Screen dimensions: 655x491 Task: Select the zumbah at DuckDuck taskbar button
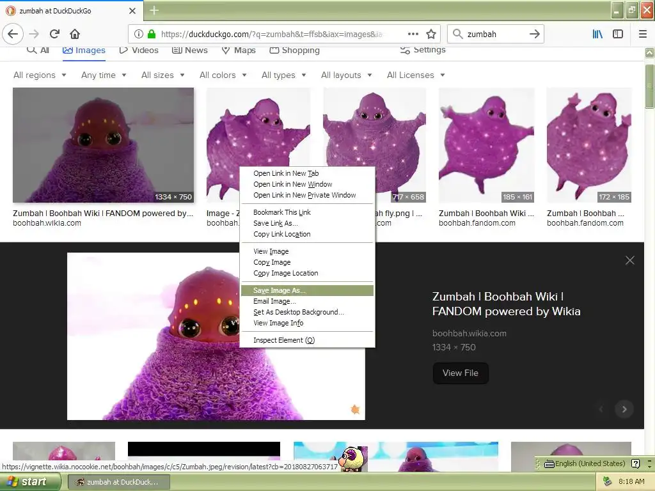click(x=118, y=482)
